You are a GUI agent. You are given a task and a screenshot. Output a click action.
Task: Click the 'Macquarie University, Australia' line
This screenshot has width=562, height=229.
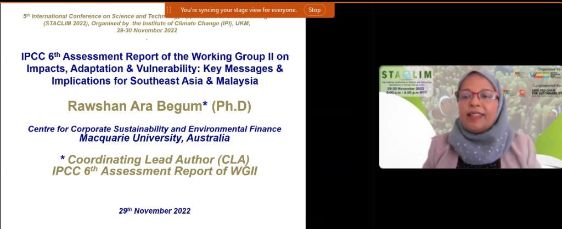coord(154,138)
